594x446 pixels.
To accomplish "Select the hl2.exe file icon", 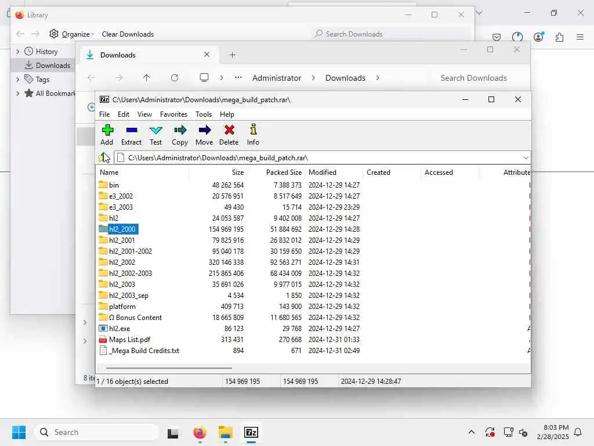I will click(x=103, y=329).
